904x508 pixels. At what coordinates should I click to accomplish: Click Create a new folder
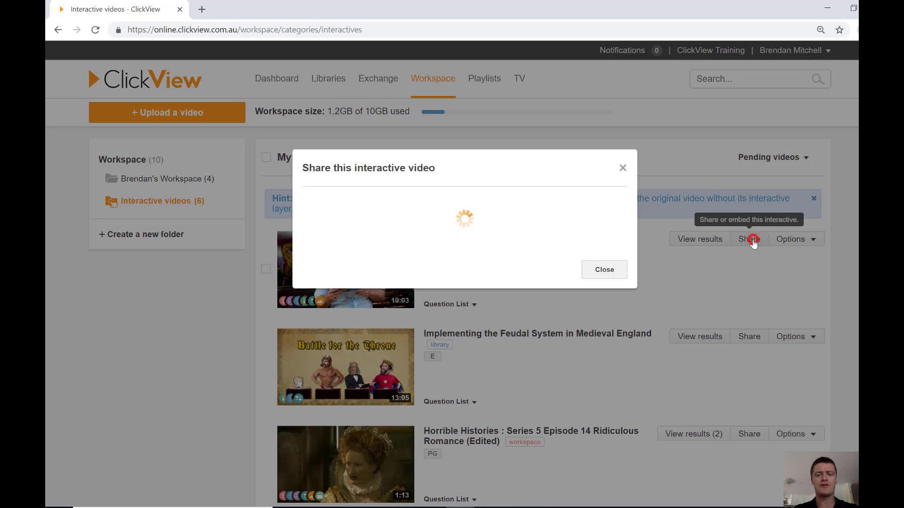point(141,234)
